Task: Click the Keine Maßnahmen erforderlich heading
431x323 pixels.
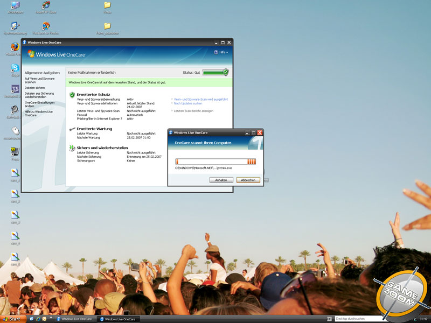Action: click(x=92, y=73)
